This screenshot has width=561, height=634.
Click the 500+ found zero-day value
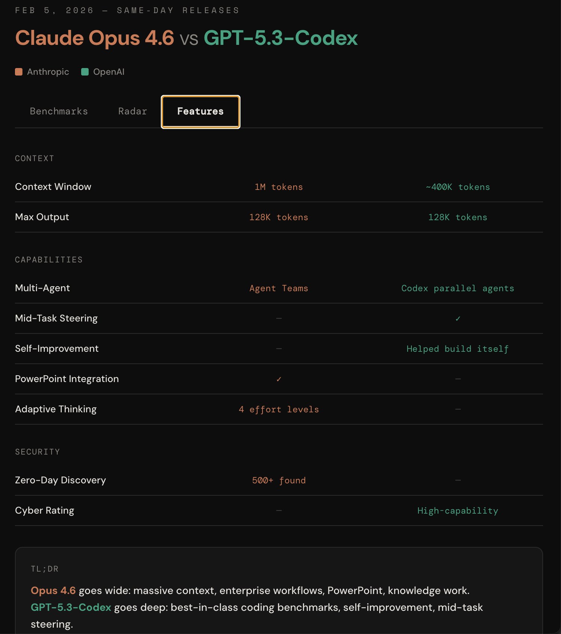[x=279, y=480]
